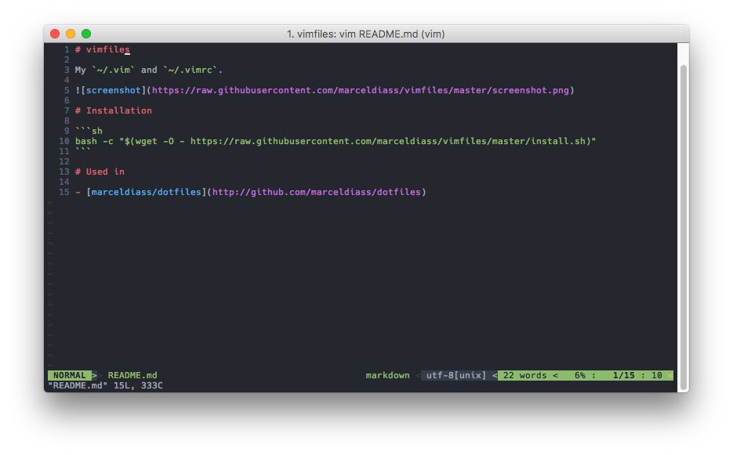
Task: Place cursor on '# vimfiles' heading
Action: pyautogui.click(x=103, y=49)
